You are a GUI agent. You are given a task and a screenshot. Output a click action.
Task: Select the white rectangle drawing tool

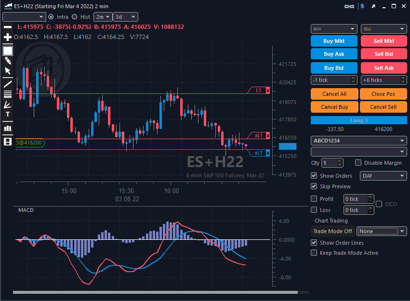pyautogui.click(x=8, y=51)
